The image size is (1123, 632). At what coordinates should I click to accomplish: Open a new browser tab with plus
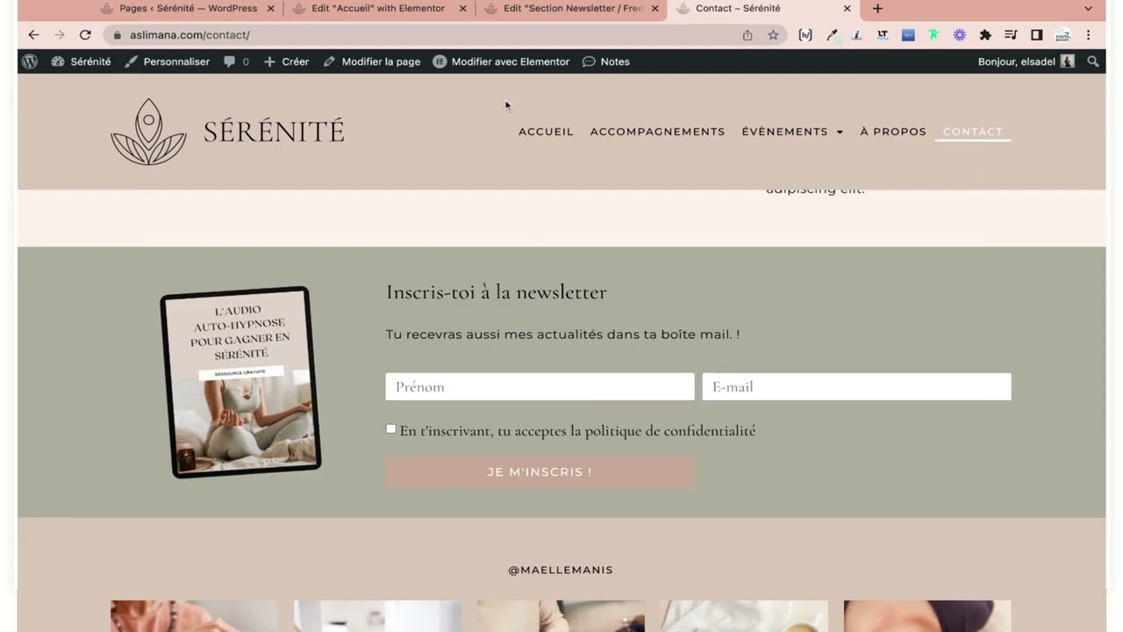pos(877,9)
